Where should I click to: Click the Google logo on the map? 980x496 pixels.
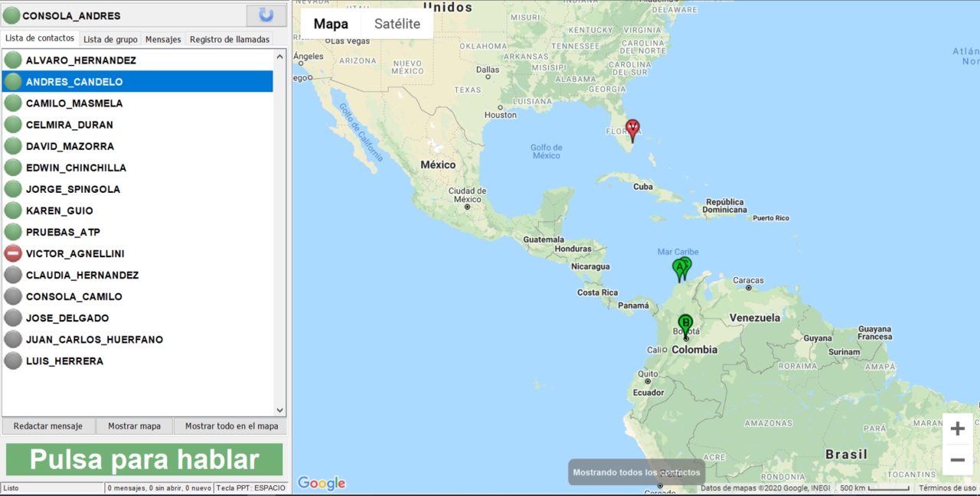[322, 483]
